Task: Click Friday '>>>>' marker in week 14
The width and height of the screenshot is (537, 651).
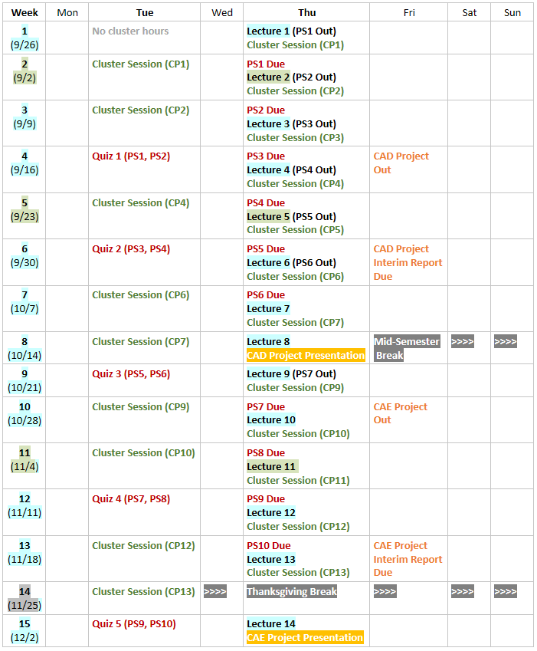Action: 385,591
